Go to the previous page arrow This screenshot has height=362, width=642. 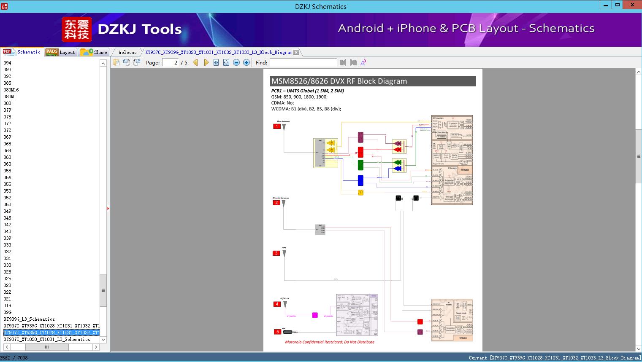point(195,62)
